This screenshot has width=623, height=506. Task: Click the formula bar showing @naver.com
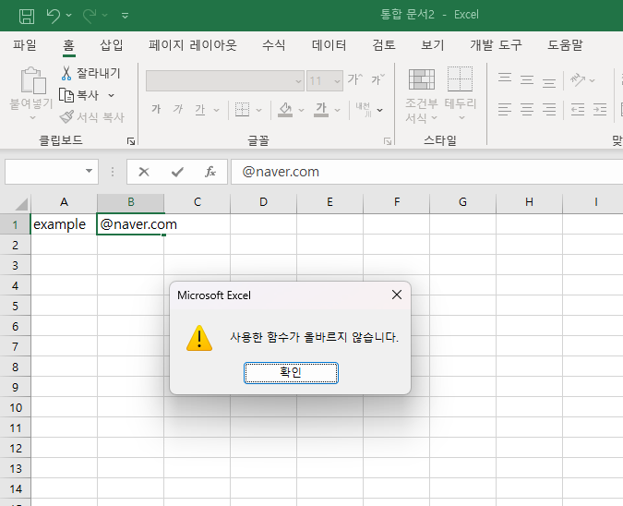point(426,172)
